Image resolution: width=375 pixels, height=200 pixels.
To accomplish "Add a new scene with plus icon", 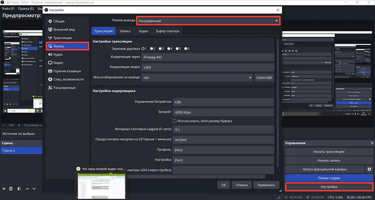I will tap(4, 189).
